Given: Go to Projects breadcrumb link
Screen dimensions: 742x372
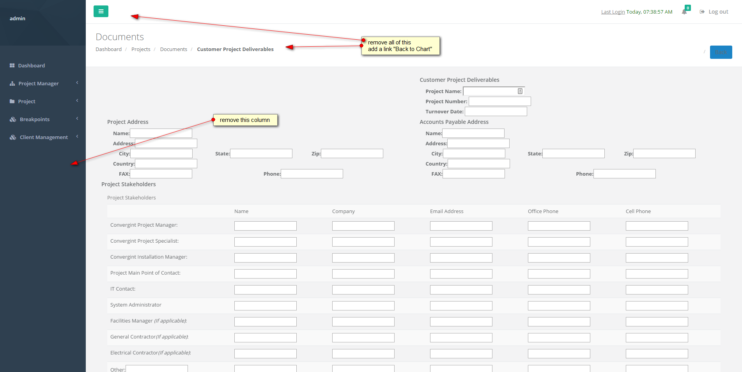Looking at the screenshot, I should 141,49.
